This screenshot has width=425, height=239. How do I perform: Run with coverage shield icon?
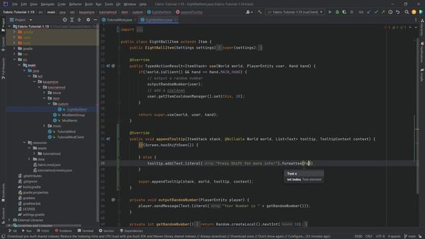344,12
